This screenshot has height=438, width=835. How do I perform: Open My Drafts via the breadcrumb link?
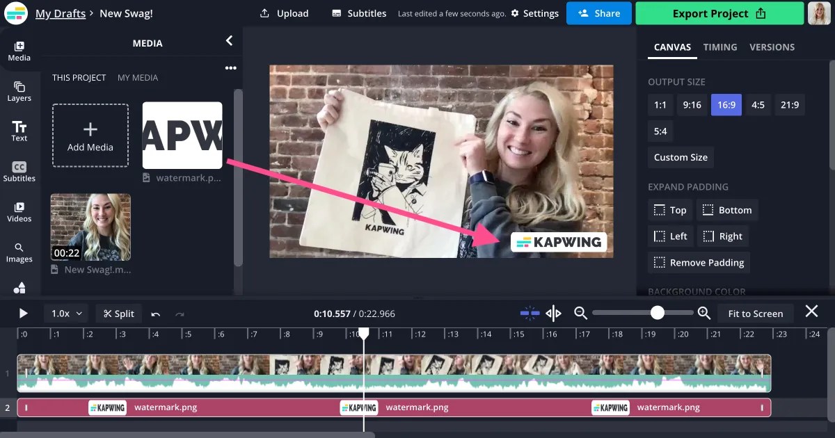60,13
